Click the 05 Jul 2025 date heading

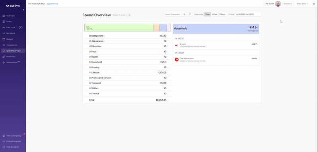pos(180,53)
